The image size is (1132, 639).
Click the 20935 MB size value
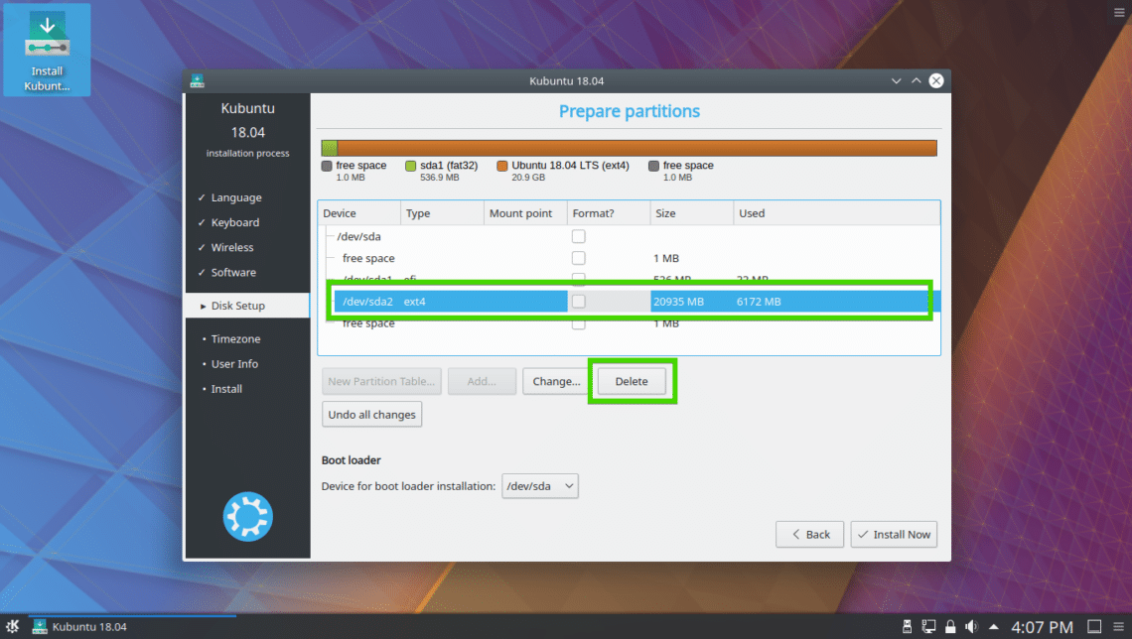click(678, 302)
